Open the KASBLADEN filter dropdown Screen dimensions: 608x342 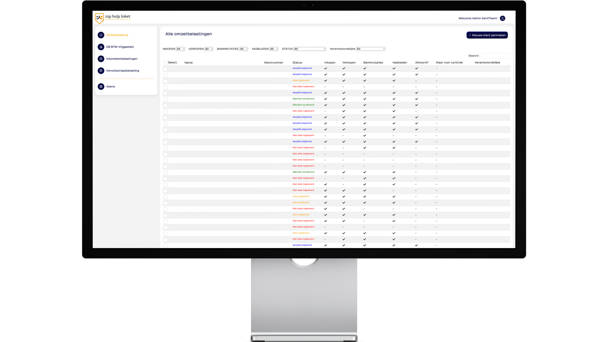point(274,49)
